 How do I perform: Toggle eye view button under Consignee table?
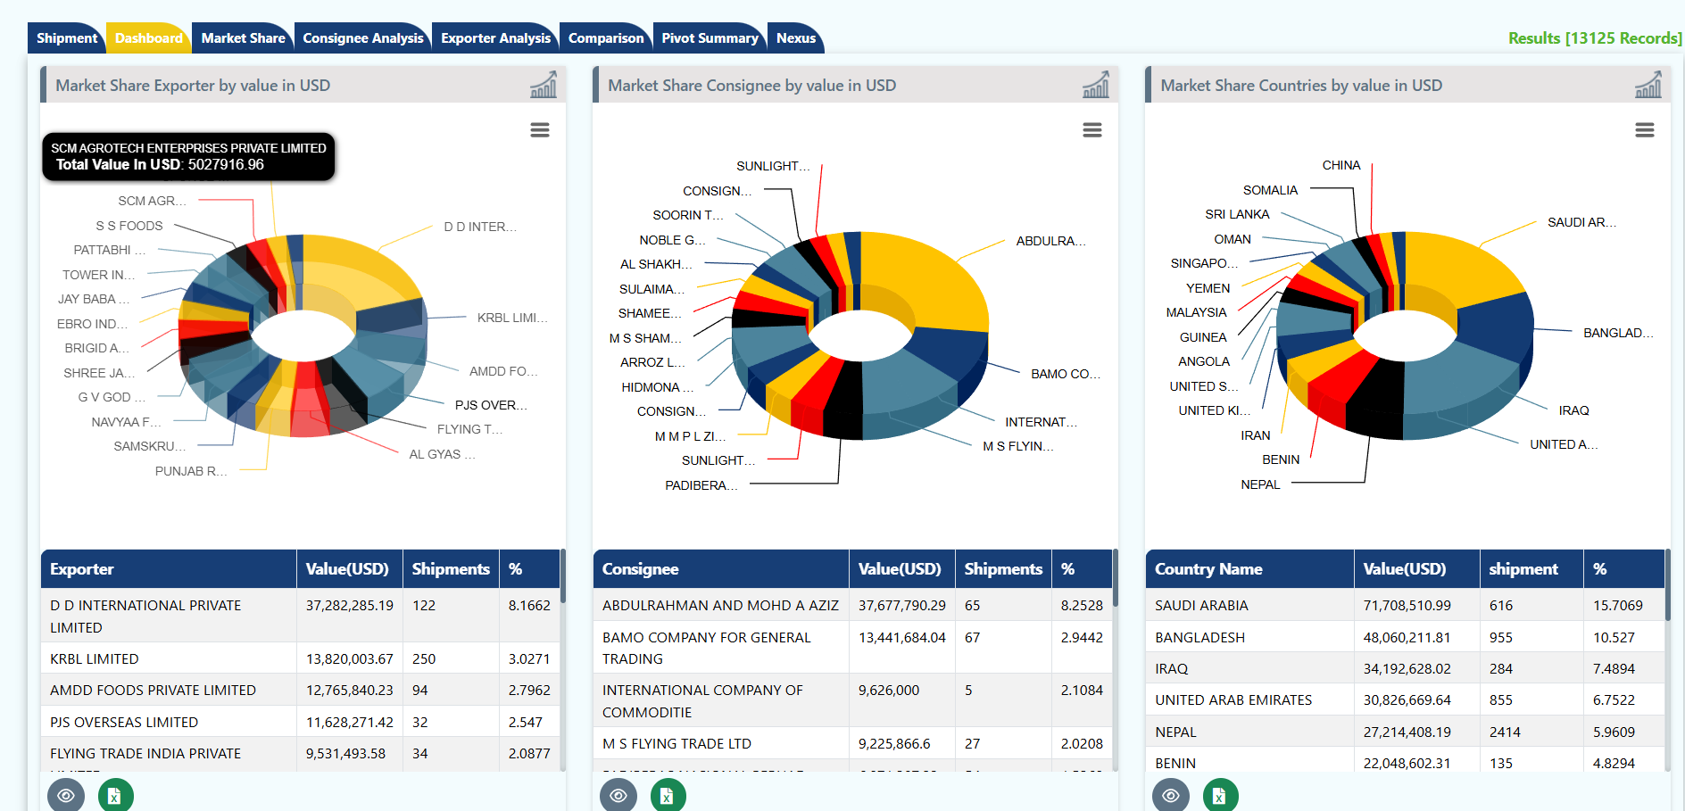[x=618, y=795]
